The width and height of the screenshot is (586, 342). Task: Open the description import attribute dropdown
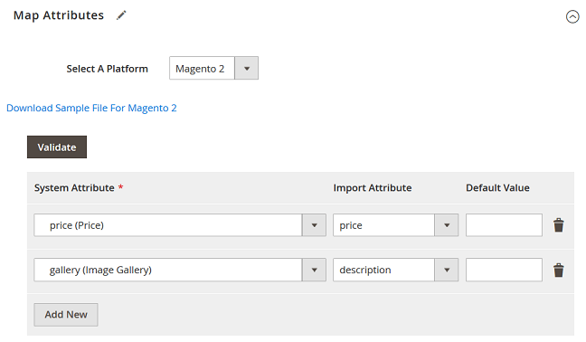click(x=395, y=270)
